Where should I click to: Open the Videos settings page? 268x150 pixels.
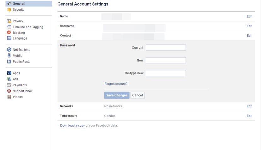click(x=18, y=97)
